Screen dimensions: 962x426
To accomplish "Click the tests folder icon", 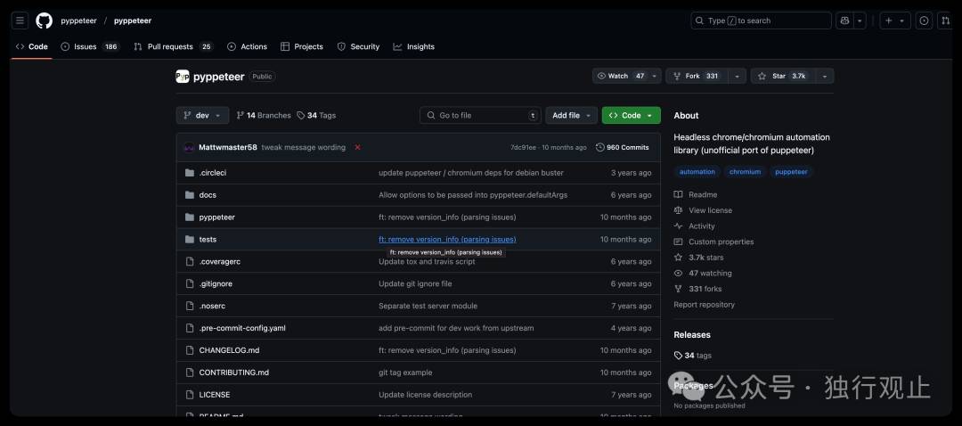I will (190, 240).
